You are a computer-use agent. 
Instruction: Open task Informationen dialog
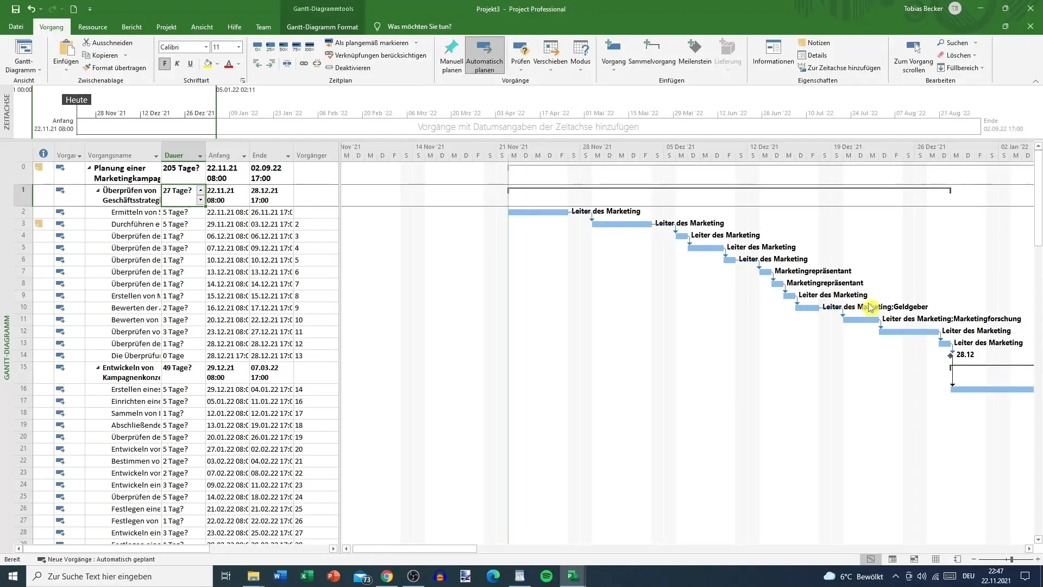pyautogui.click(x=773, y=52)
